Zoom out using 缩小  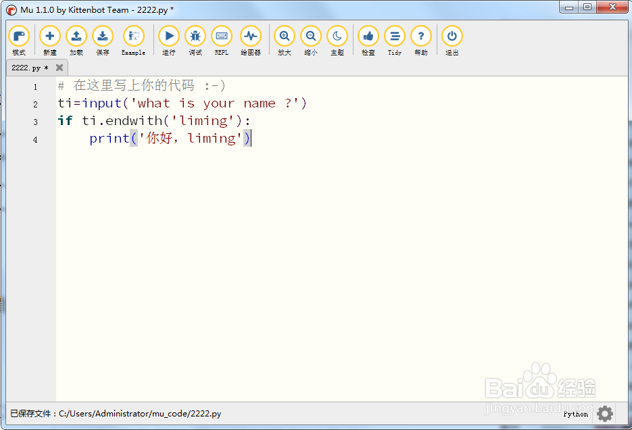310,37
